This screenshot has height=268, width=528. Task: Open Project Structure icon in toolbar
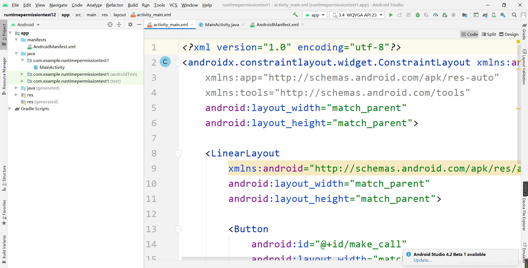[x=465, y=15]
